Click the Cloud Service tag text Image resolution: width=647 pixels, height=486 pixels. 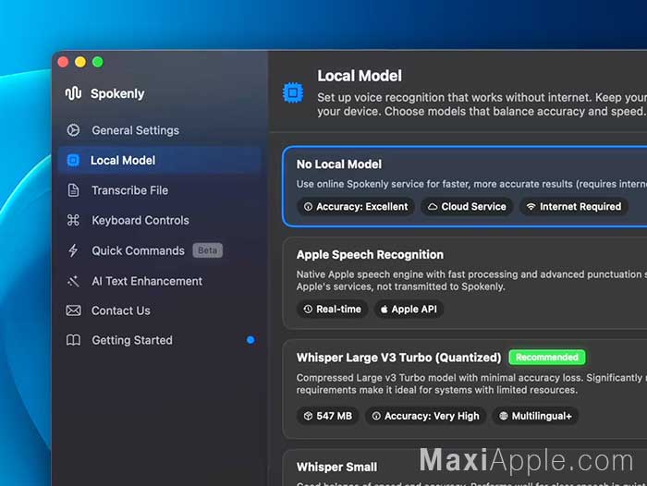click(x=473, y=207)
